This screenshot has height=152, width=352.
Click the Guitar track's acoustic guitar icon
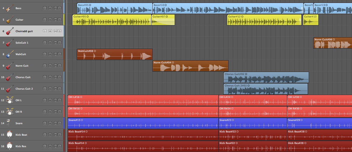(x=10, y=20)
